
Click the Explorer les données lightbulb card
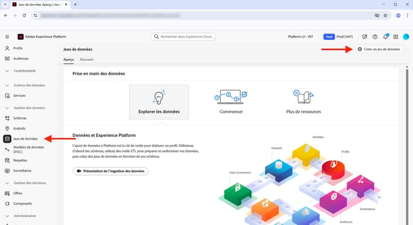click(159, 102)
